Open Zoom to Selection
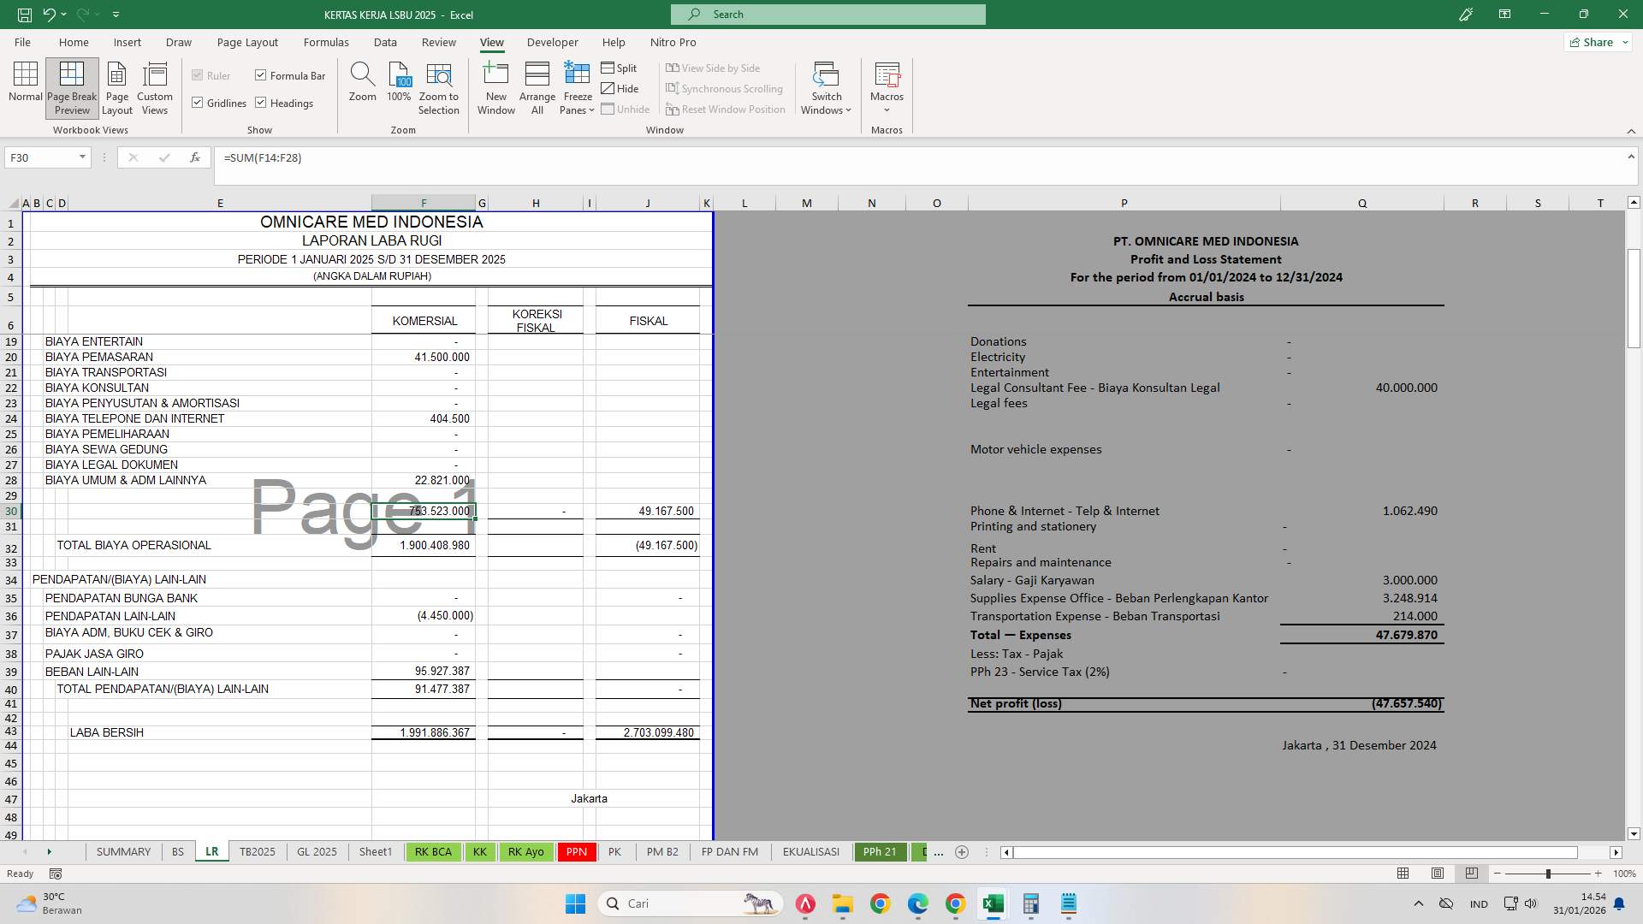This screenshot has height=924, width=1643. click(438, 86)
